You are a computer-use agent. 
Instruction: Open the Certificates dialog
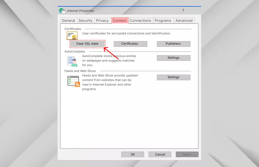130,44
